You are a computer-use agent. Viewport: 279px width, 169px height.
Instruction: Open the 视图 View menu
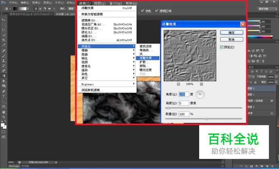pyautogui.click(x=100, y=3)
